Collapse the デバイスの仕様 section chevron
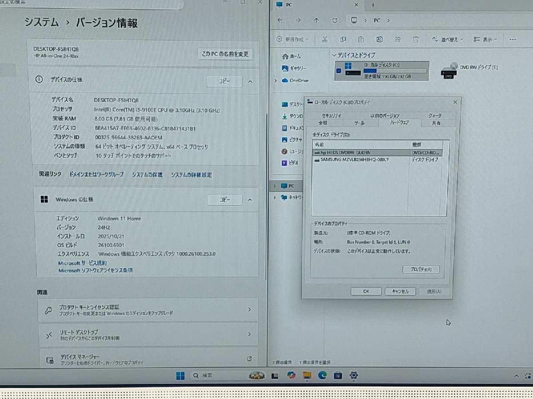The image size is (533, 399). tap(250, 82)
